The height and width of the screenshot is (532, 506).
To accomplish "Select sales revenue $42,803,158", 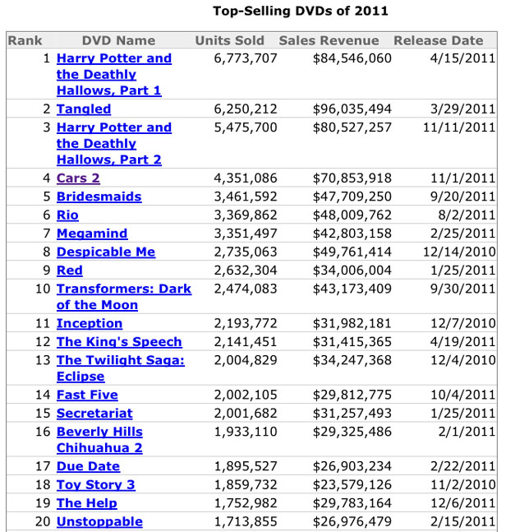I will coord(352,234).
